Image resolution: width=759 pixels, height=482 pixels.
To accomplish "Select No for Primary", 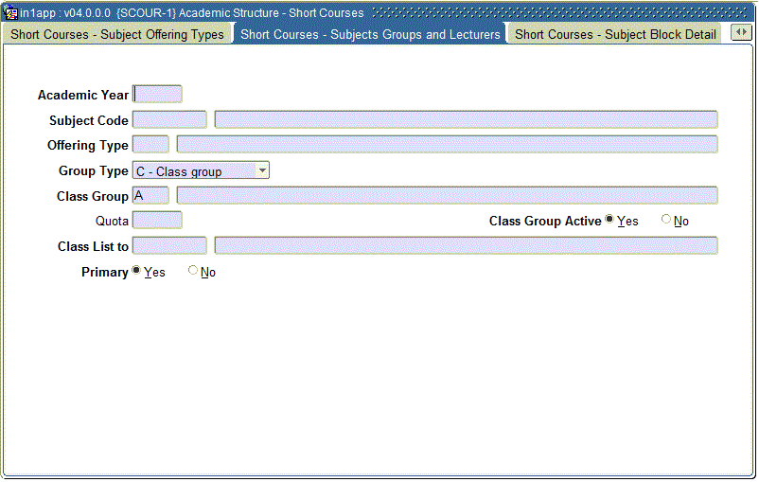I will coord(193,270).
